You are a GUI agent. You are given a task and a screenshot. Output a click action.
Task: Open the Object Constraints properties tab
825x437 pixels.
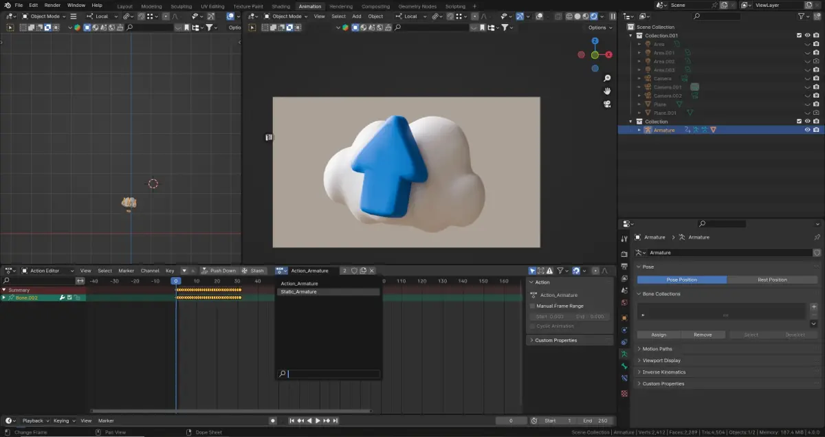pos(624,342)
